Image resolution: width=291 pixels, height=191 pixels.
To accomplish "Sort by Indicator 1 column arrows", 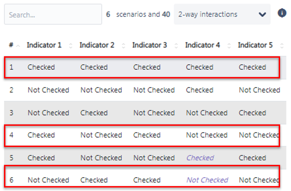I will (71, 45).
